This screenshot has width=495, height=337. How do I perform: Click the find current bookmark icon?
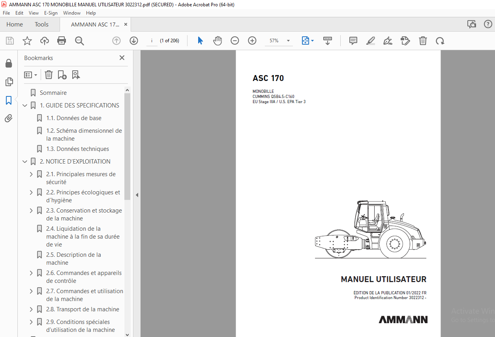tap(76, 75)
